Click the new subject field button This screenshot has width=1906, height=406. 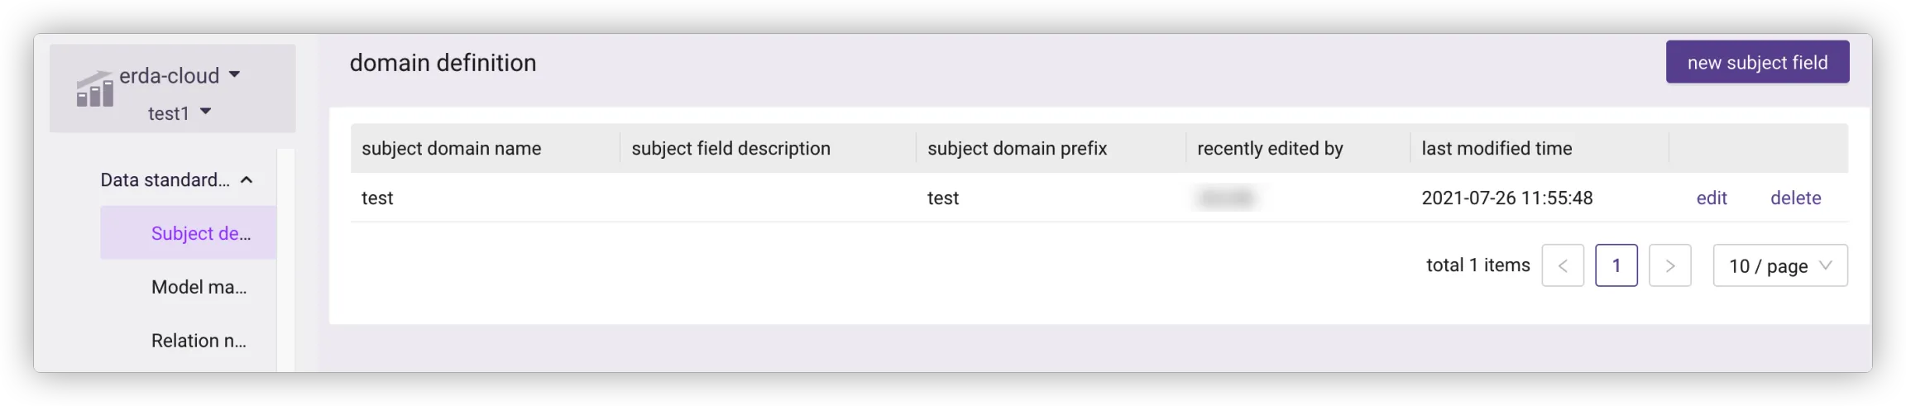point(1757,63)
